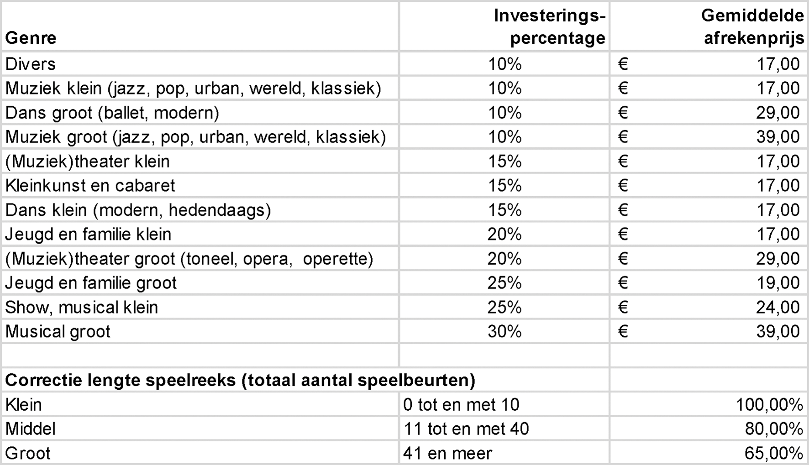
Task: Select the '11 tot en met 40' cell
Action: pyautogui.click(x=466, y=429)
